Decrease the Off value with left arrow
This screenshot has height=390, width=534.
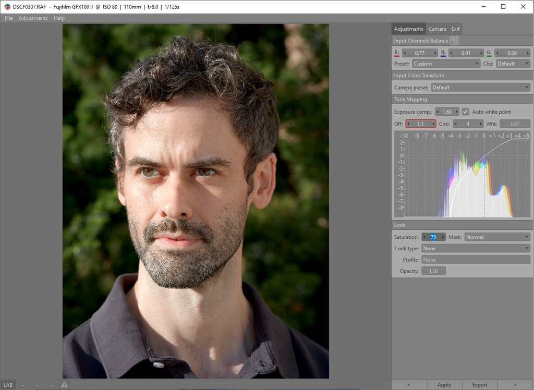(x=408, y=124)
